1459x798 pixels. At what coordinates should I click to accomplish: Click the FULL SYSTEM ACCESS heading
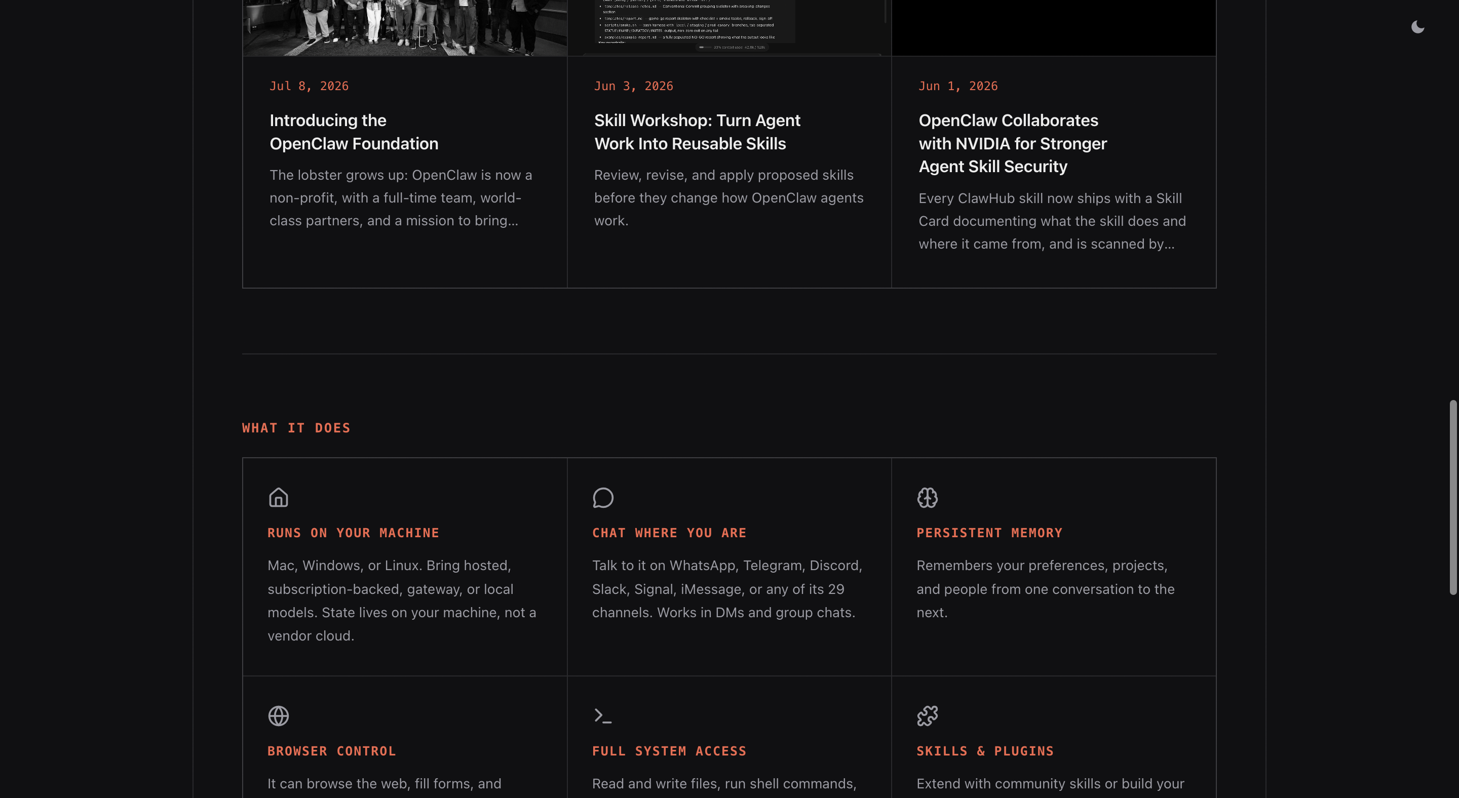669,751
